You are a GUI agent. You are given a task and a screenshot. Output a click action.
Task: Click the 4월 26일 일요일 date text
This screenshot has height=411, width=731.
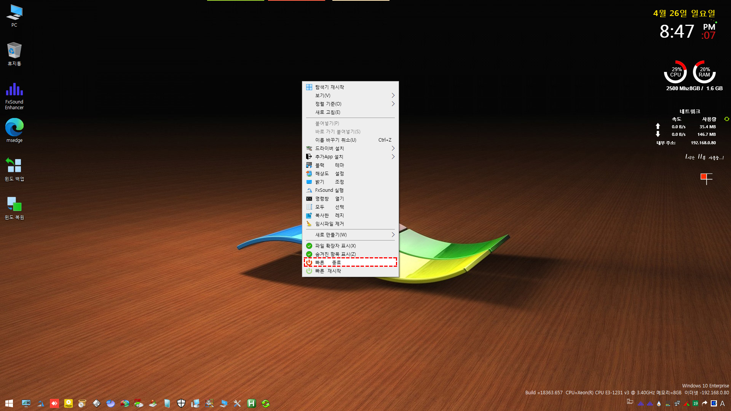point(684,13)
